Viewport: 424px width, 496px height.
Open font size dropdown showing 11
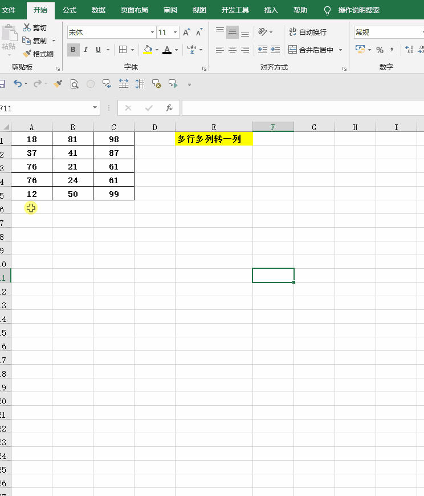coord(175,33)
